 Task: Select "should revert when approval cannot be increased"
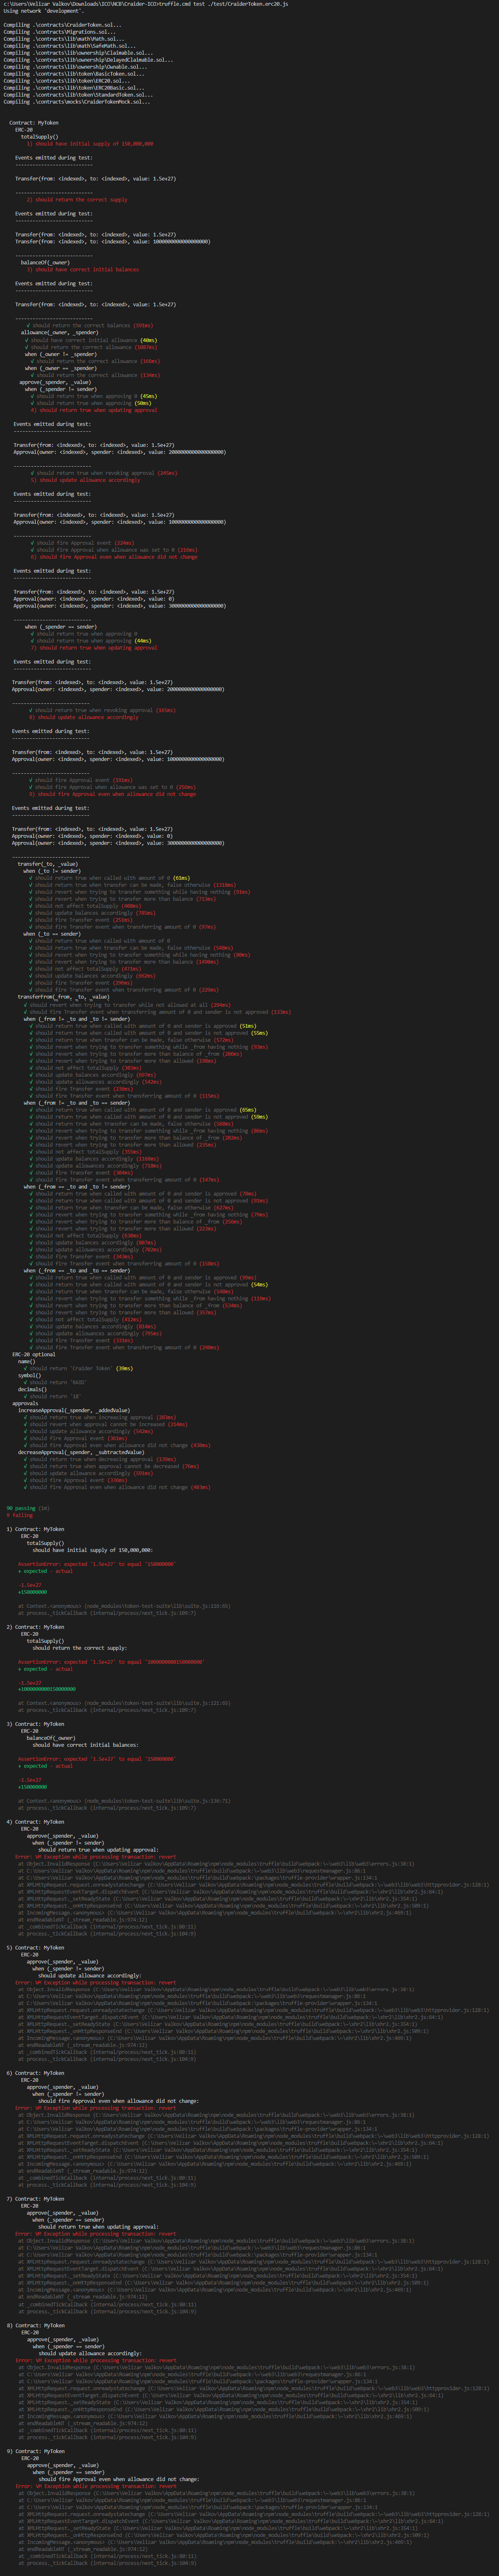pyautogui.click(x=98, y=1424)
